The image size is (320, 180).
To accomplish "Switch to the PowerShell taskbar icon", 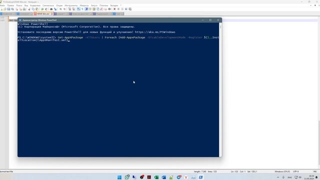I will pyautogui.click(x=200, y=177).
